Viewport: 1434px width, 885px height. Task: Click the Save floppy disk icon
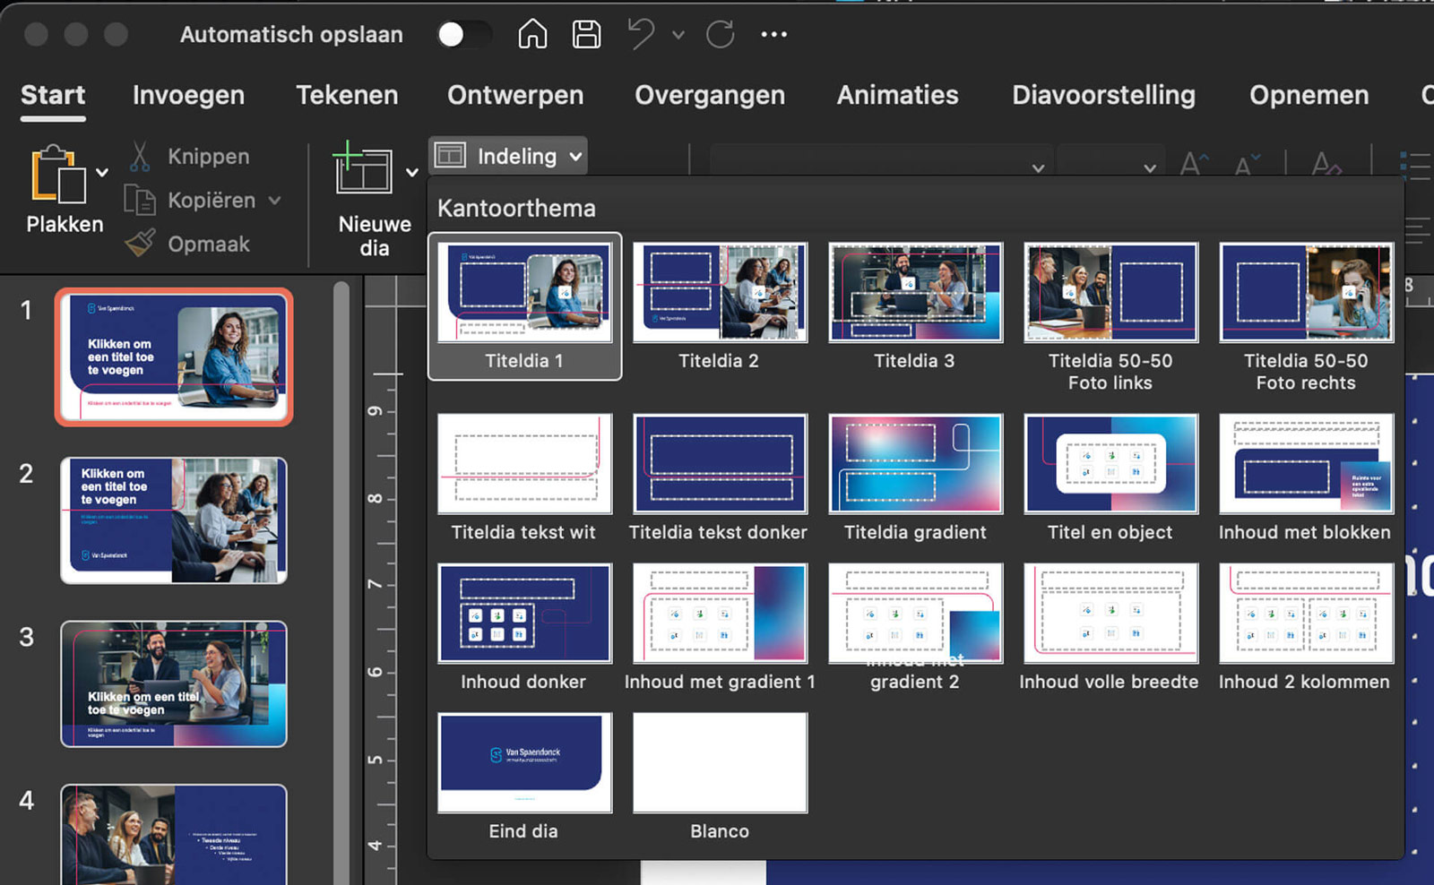coord(586,35)
